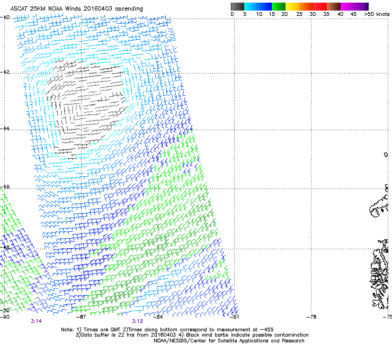The height and width of the screenshot is (344, 392).
Task: Click the blue 10-15 knots legend swatch
Action: point(265,6)
